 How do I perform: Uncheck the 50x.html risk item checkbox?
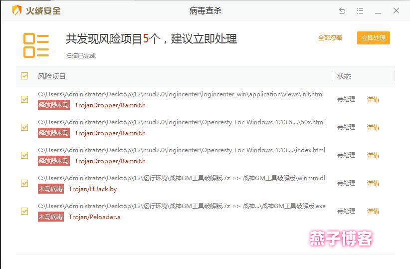(24, 127)
